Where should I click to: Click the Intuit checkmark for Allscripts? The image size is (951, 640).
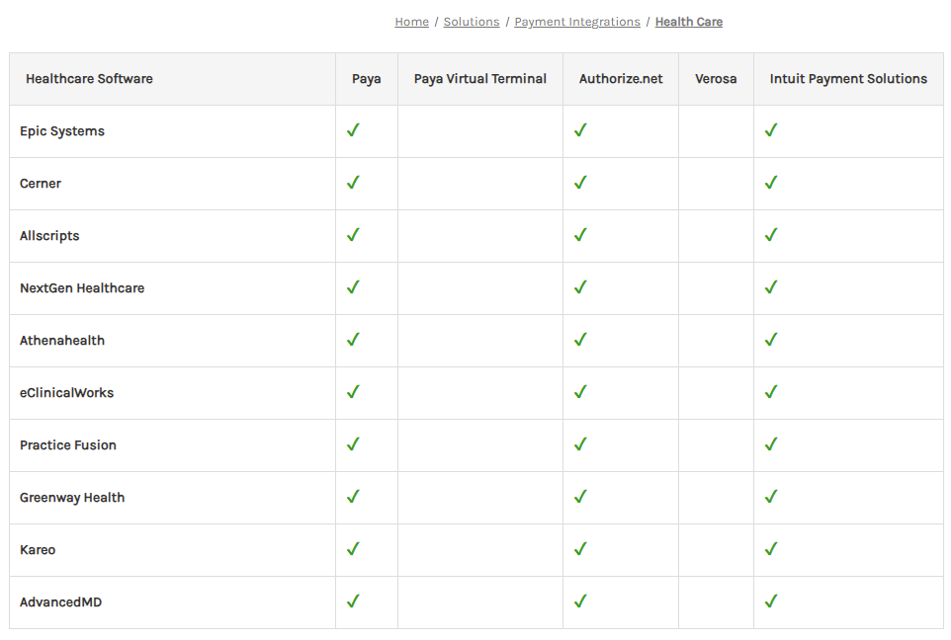pyautogui.click(x=771, y=234)
